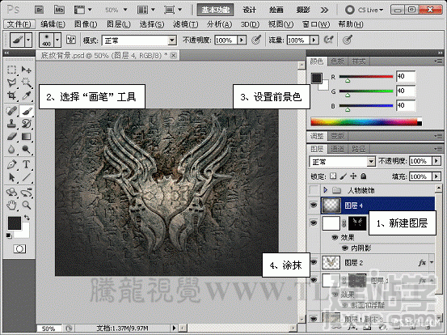447x335 pixels.
Task: Select the 3D Rotate tool
Action: [x=11, y=193]
